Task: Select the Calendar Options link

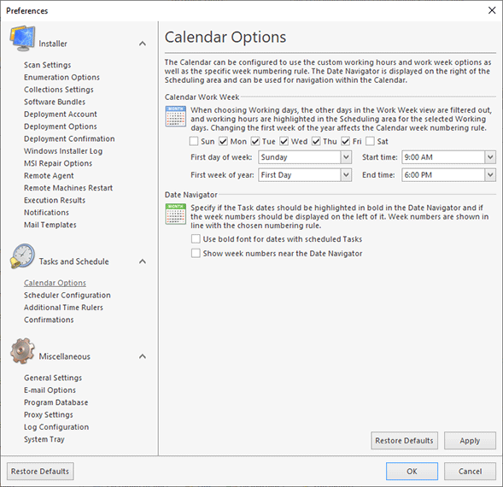Action: coord(55,283)
